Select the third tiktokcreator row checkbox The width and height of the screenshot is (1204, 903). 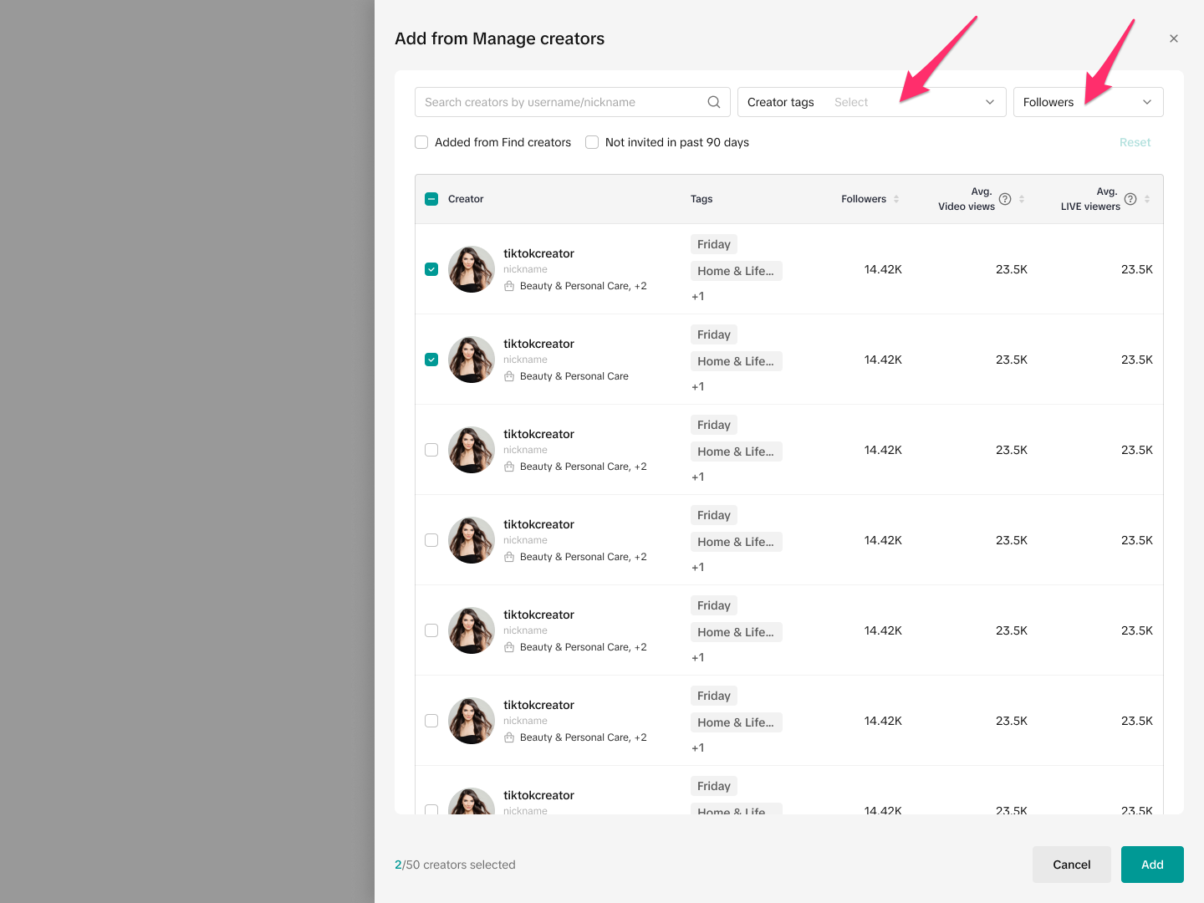(x=431, y=450)
